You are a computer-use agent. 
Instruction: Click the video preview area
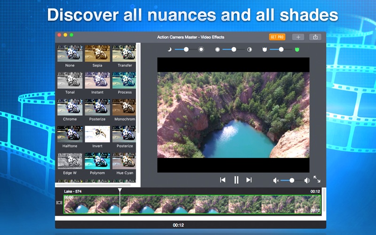[233, 115]
